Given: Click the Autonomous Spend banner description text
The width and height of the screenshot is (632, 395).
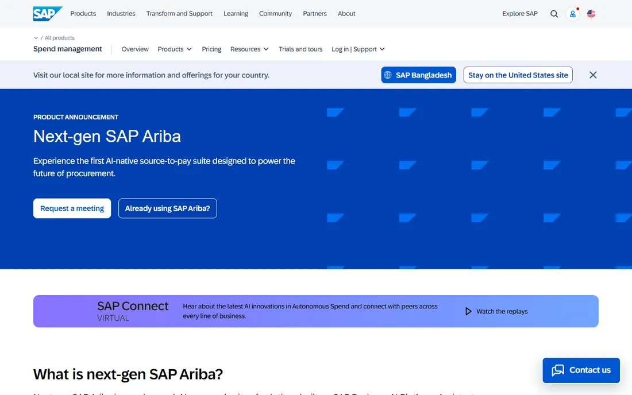Looking at the screenshot, I should point(310,311).
